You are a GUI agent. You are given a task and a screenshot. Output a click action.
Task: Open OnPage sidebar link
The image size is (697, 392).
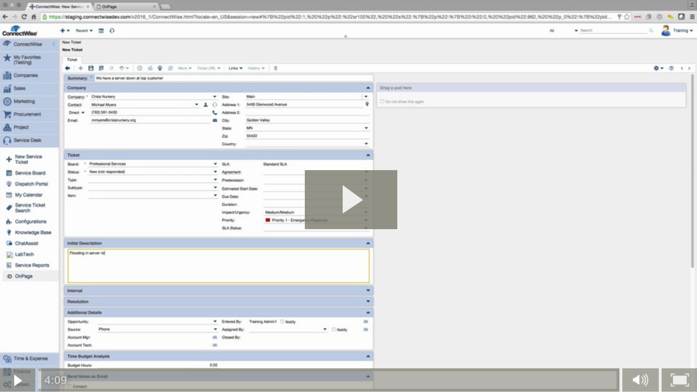[x=24, y=276]
